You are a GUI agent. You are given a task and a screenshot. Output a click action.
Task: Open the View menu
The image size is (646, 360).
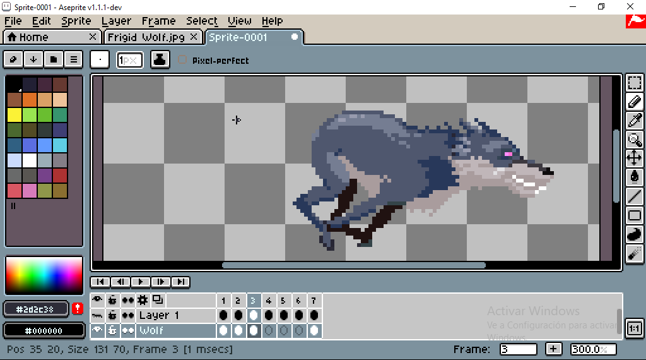click(x=239, y=21)
